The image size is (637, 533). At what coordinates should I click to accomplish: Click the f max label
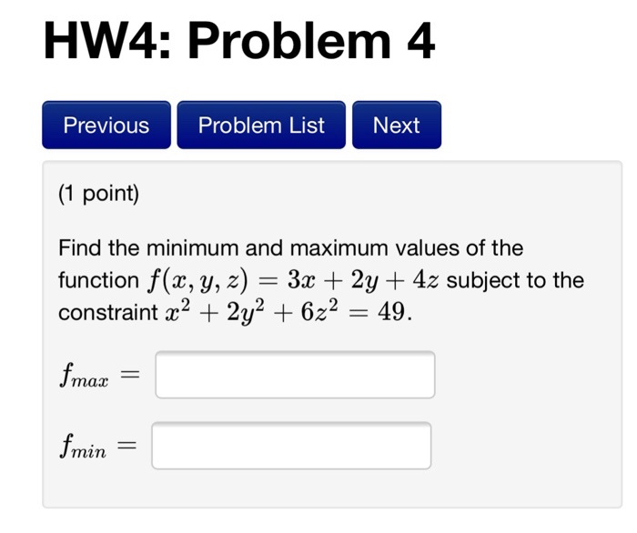(x=84, y=377)
